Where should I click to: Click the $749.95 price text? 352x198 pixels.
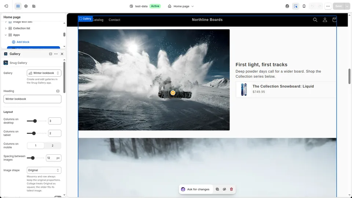[258, 92]
